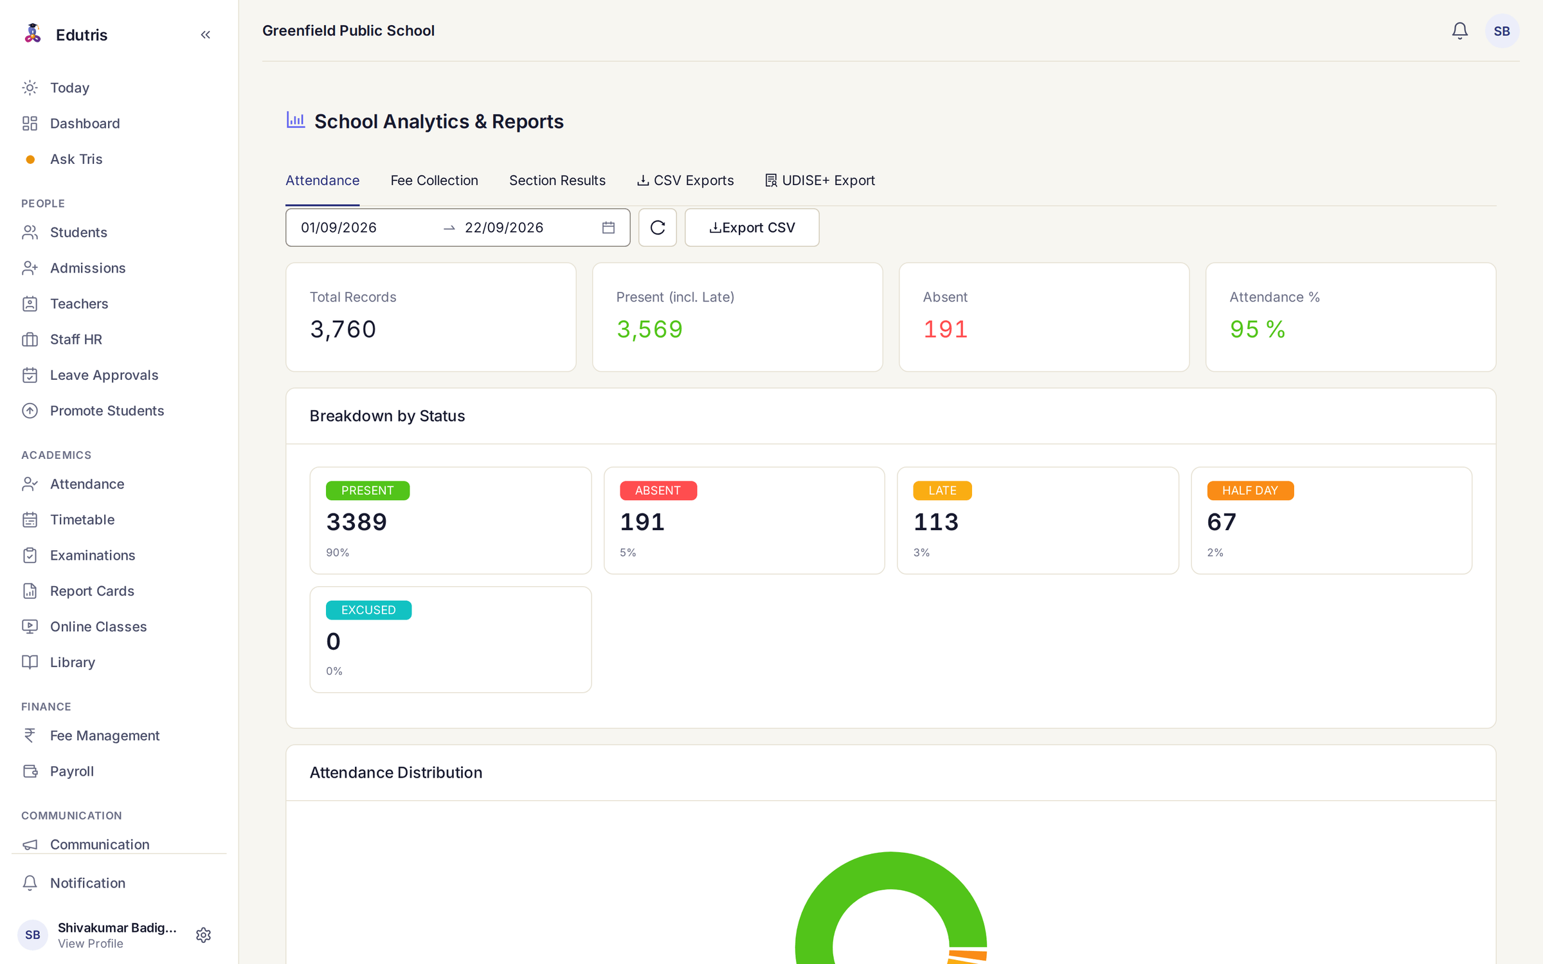Switch to the Fee Collection tab

[x=434, y=181]
